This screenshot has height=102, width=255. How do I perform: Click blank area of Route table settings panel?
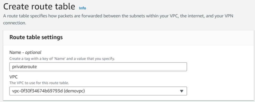click(220, 73)
